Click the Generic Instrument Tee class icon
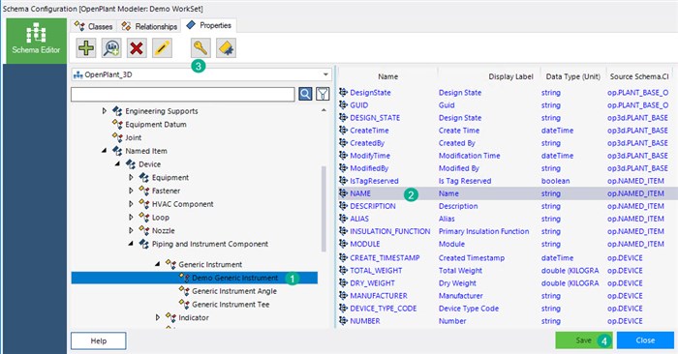The image size is (678, 354). click(184, 305)
